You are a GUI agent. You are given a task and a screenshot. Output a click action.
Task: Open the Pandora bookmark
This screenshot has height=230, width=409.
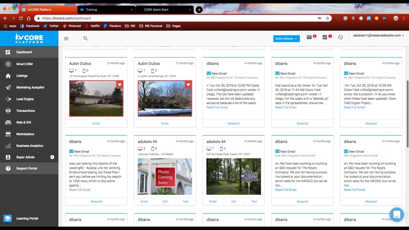[112, 26]
